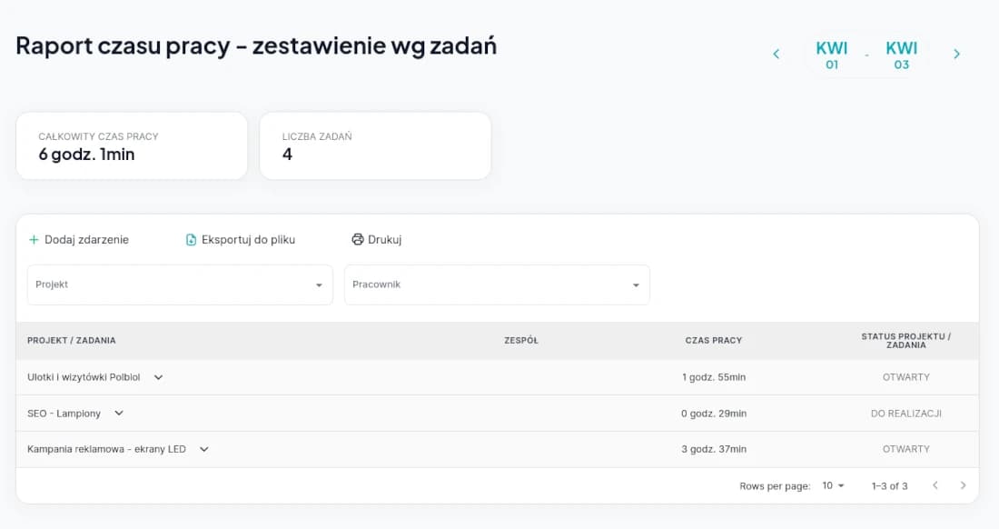The image size is (999, 529).
Task: Open the Pracownik filter dropdown
Action: click(x=497, y=284)
